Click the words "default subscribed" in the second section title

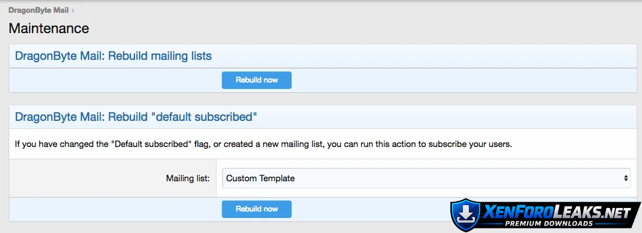(x=204, y=117)
